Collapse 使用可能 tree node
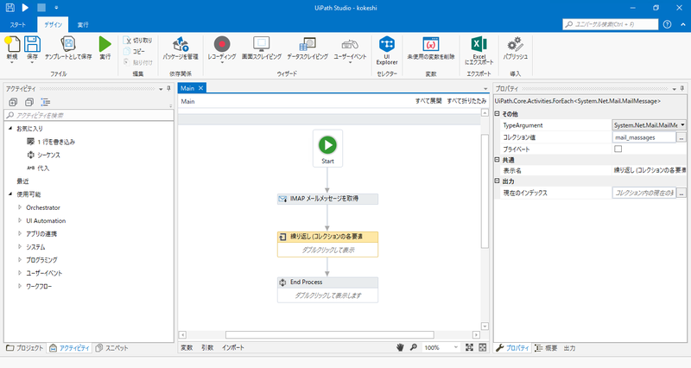 click(10, 194)
